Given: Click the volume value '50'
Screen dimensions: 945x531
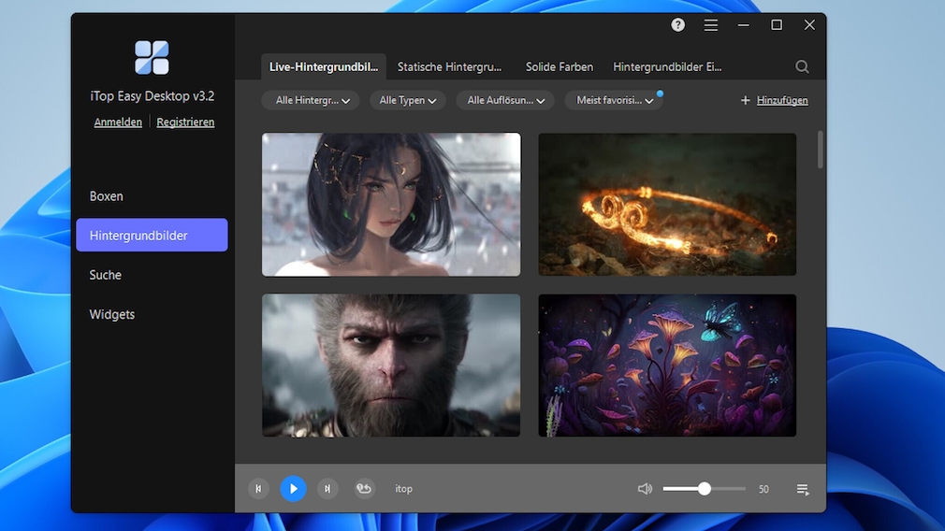Looking at the screenshot, I should (x=763, y=490).
